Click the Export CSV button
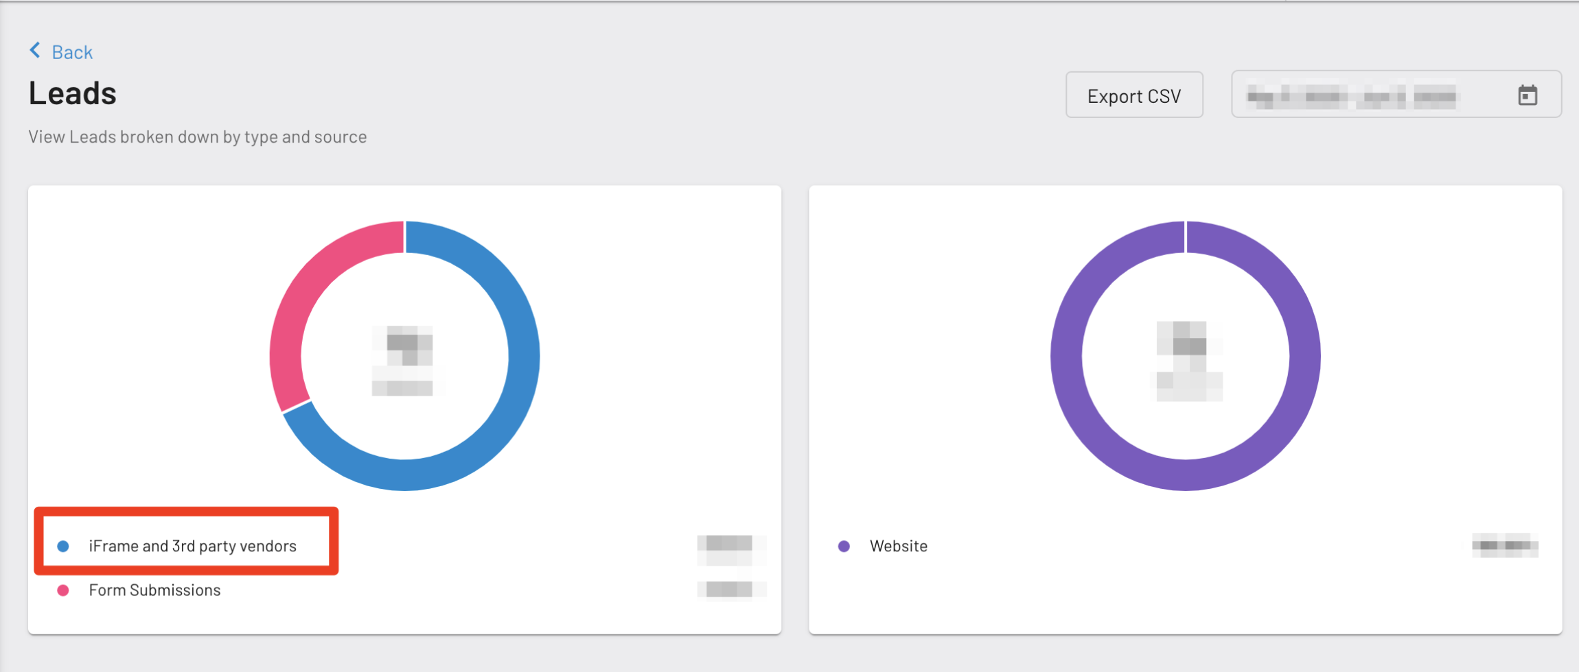This screenshot has width=1579, height=672. pos(1133,95)
